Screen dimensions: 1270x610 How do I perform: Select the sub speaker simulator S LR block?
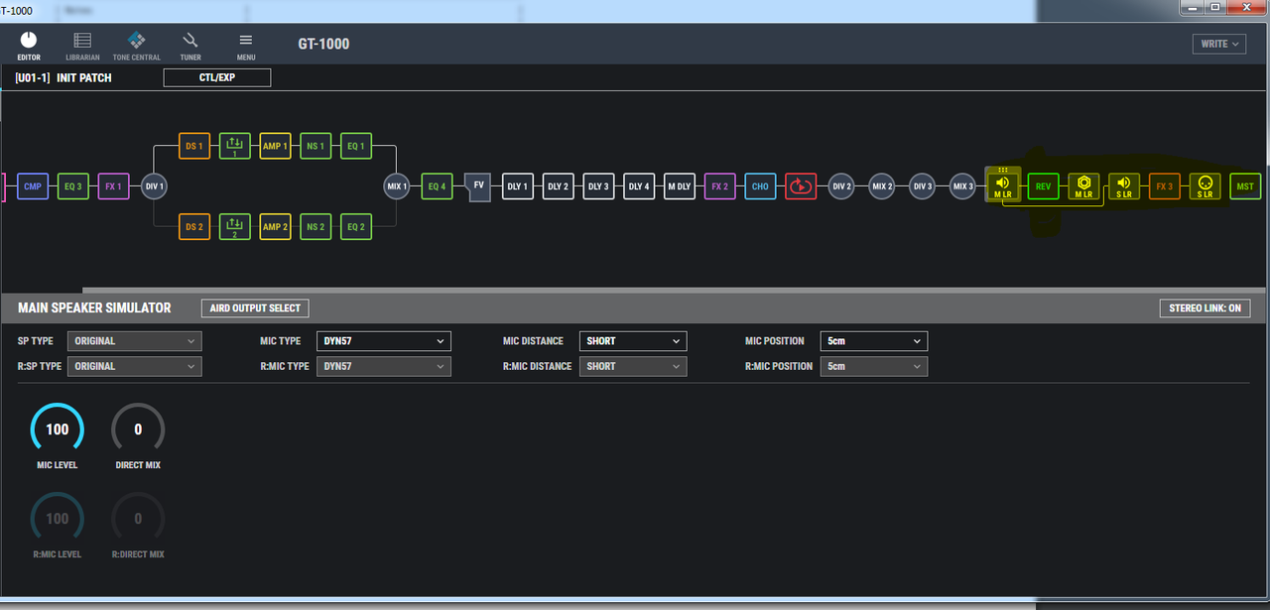[1124, 185]
